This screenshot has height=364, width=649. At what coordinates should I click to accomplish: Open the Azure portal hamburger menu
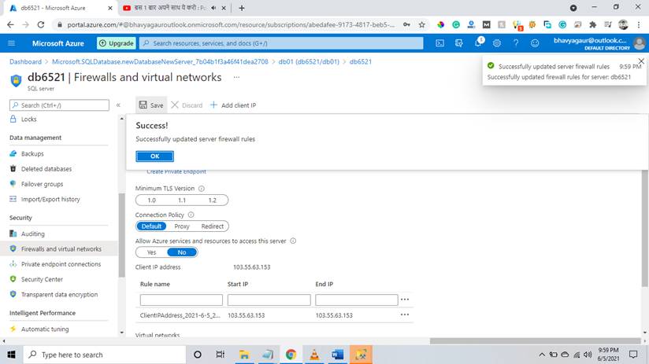(x=12, y=43)
